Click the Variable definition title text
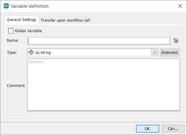 click(30, 6)
